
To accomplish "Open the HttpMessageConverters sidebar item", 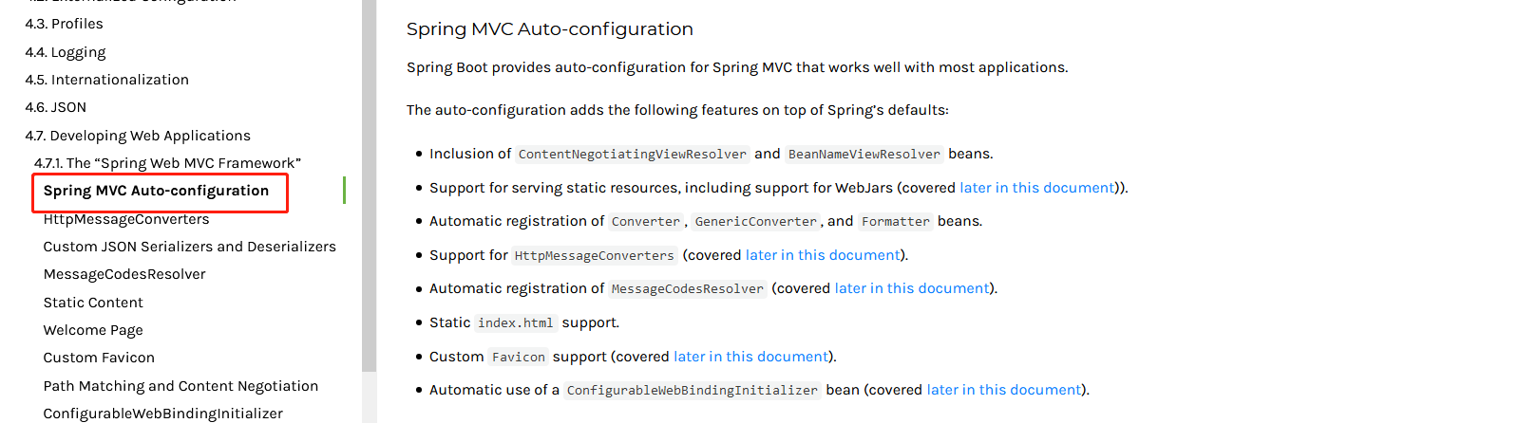I will pyautogui.click(x=126, y=219).
